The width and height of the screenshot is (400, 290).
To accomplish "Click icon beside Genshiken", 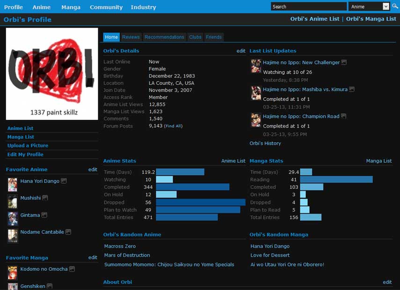I will [50, 286].
